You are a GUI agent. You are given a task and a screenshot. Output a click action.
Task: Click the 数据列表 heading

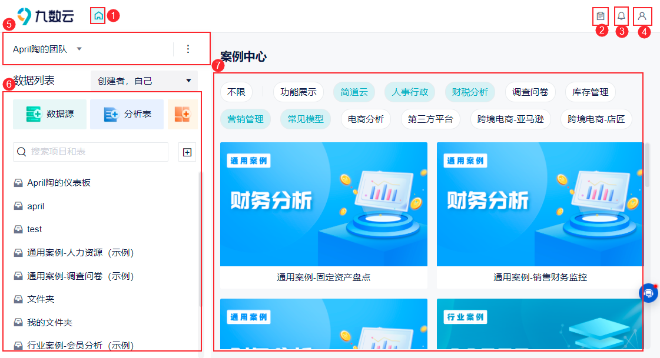pyautogui.click(x=34, y=81)
